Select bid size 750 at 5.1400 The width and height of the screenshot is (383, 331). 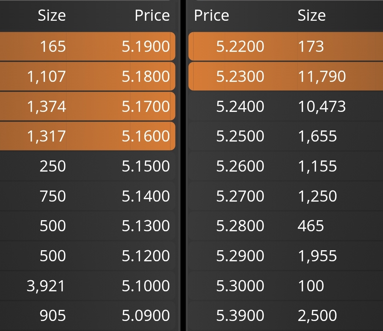pos(53,196)
